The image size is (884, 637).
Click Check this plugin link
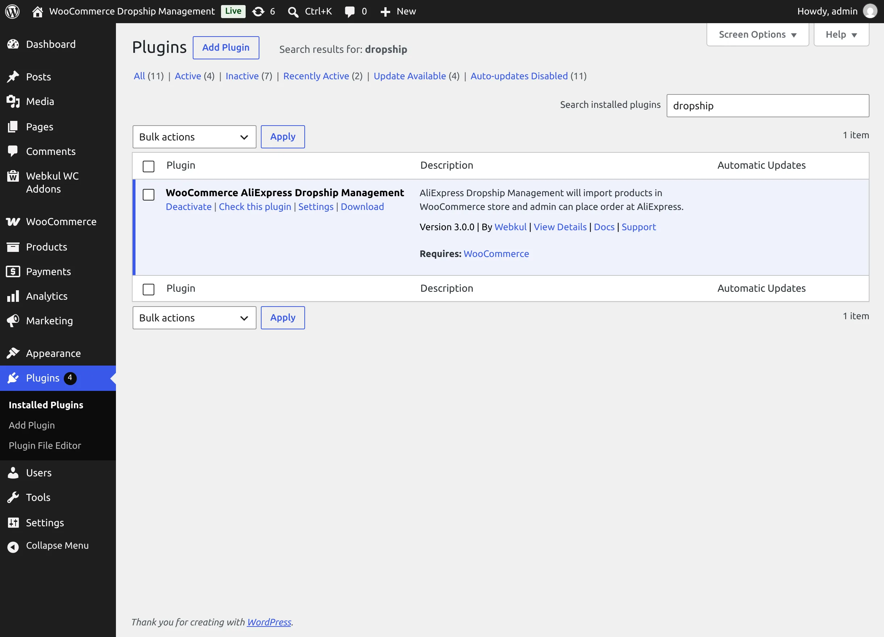pos(255,207)
